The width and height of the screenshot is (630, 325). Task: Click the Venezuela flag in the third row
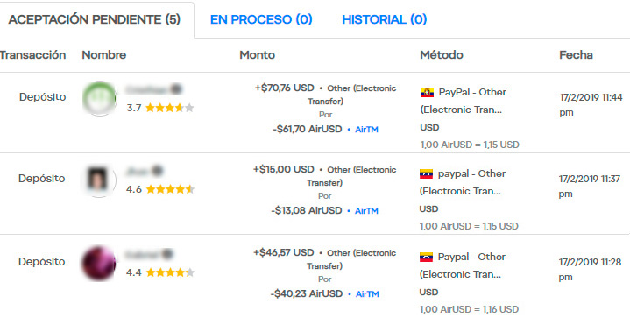427,257
